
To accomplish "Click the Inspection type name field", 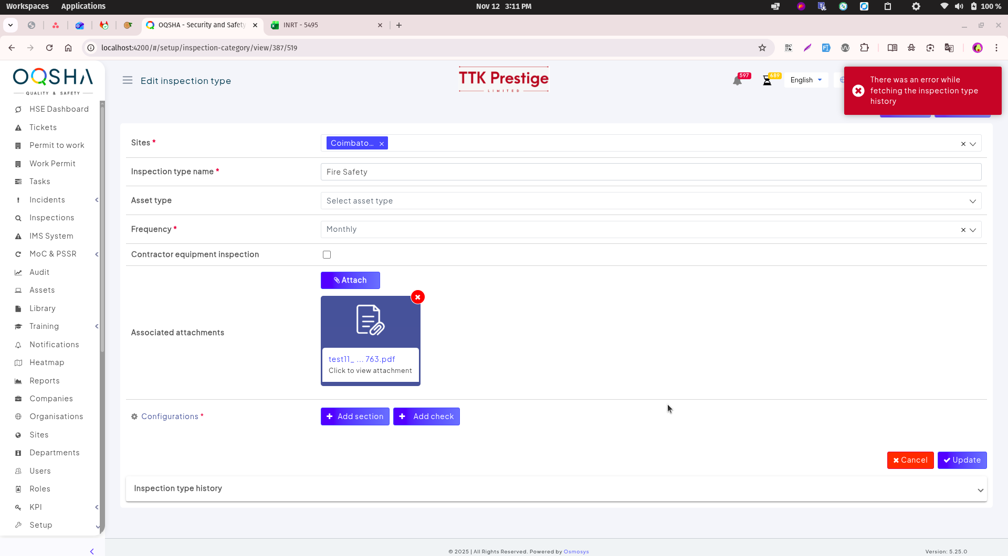I will click(x=650, y=172).
